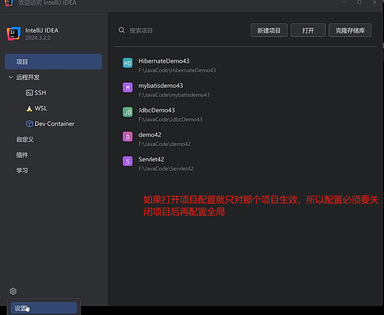
Task: Click the 打开 button
Action: click(x=308, y=30)
